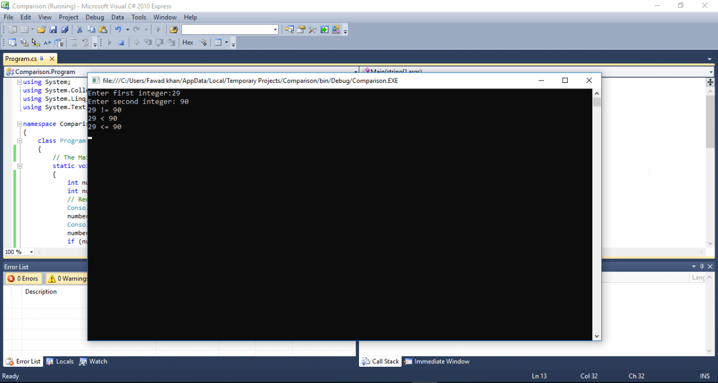Click the Open File folder icon
718x383 pixels.
coord(42,29)
